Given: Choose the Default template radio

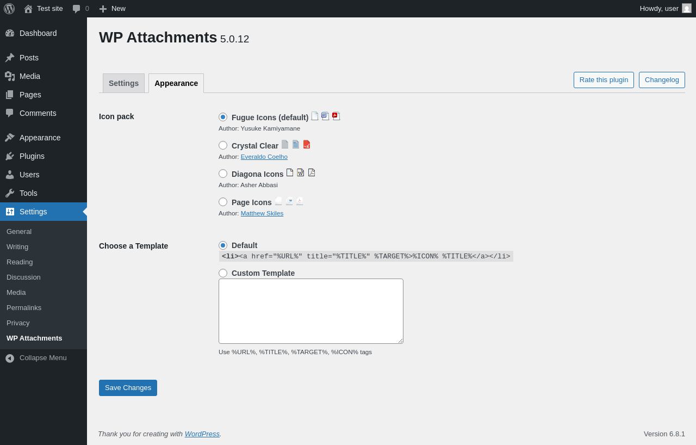Looking at the screenshot, I should pyautogui.click(x=223, y=245).
